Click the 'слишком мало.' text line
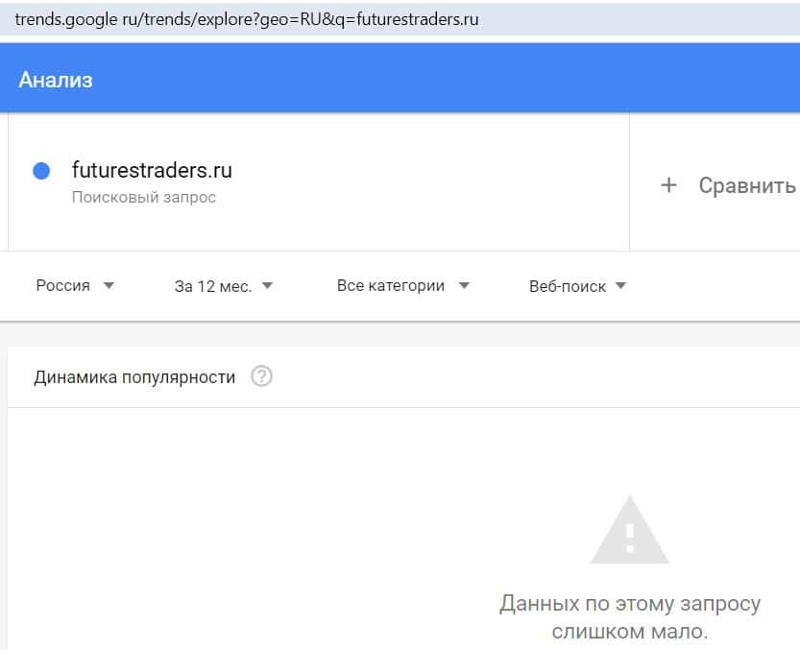The width and height of the screenshot is (800, 650). click(x=630, y=632)
